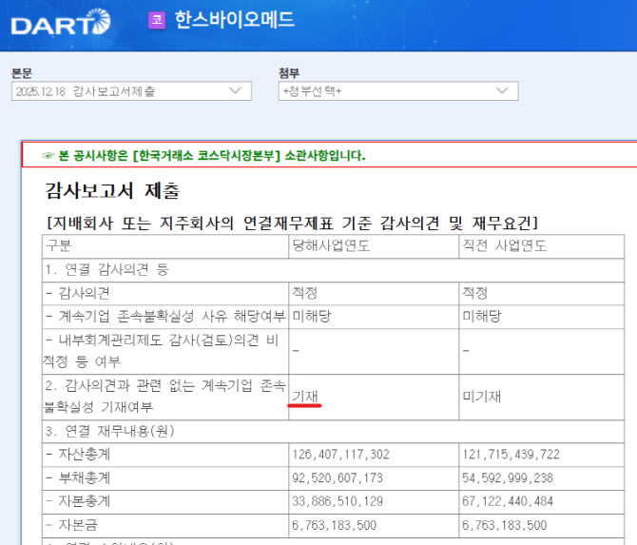Image resolution: width=637 pixels, height=545 pixels.
Task: Click the 감사보고서 제출 heading
Action: (x=112, y=190)
